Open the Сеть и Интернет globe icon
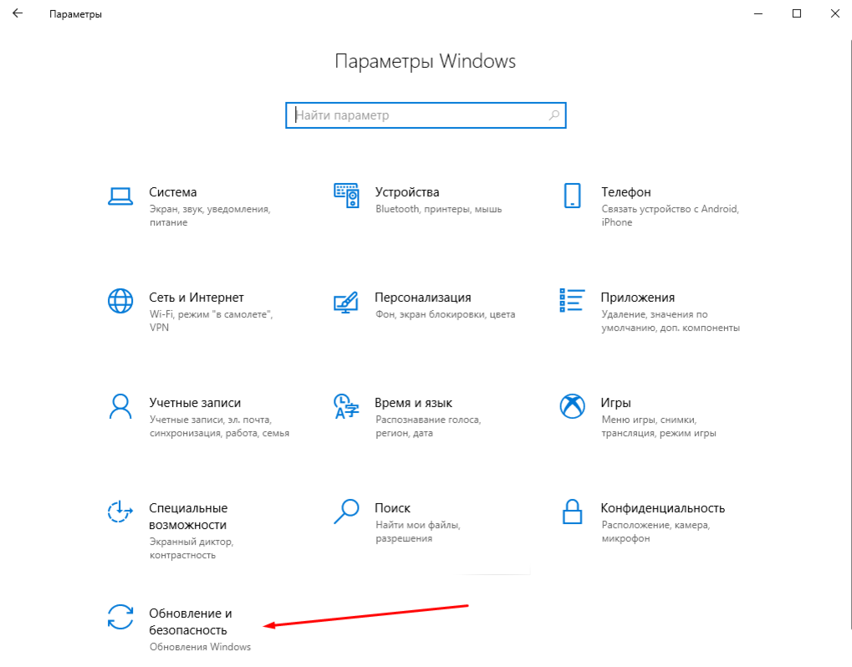Image resolution: width=852 pixels, height=667 pixels. click(120, 301)
